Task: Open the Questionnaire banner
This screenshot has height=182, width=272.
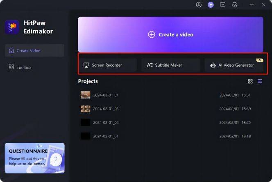Action: pos(35,158)
